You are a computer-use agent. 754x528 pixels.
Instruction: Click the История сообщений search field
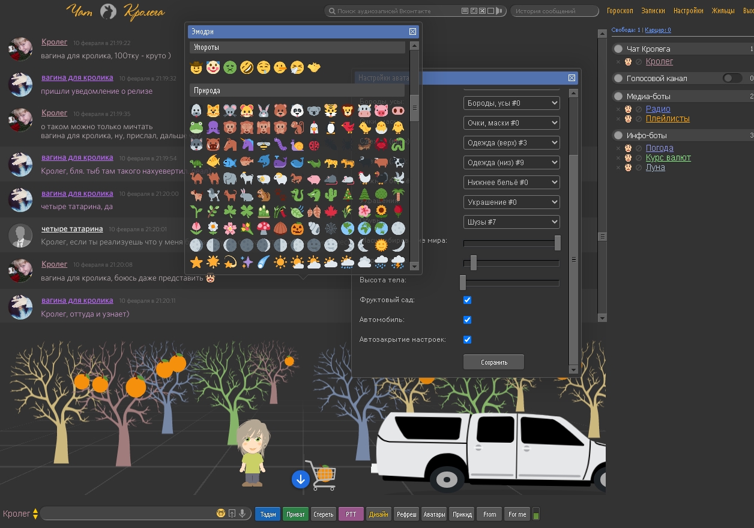click(x=555, y=11)
